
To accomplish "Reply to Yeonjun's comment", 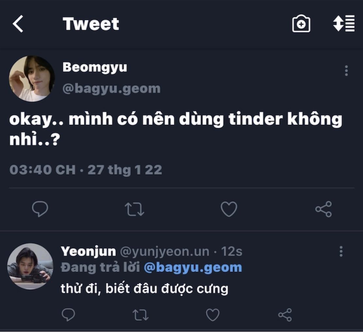I will 68,315.
